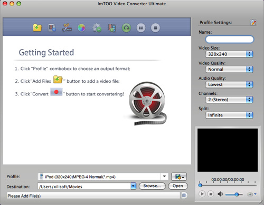
Task: Click the iPod profile text field
Action: (99, 177)
